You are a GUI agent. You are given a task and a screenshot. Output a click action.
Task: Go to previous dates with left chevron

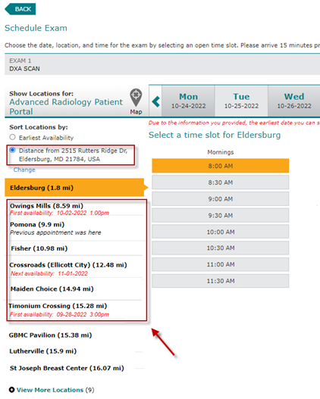pos(155,101)
